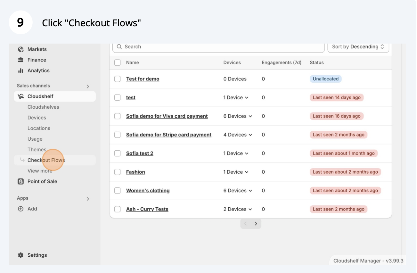The image size is (417, 273).
Task: Go to the Devices sidebar item
Action: coord(37,118)
